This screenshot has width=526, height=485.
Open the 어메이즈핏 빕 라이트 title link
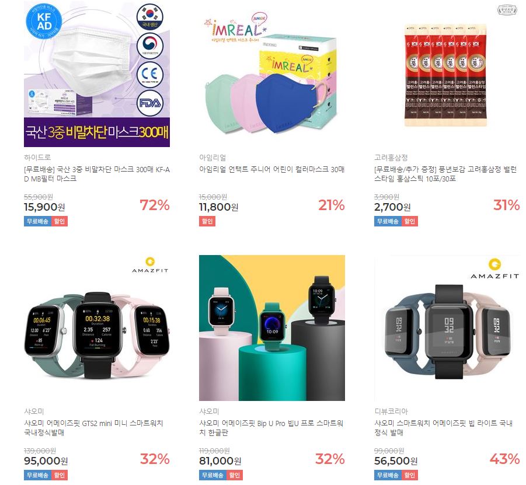(x=444, y=428)
